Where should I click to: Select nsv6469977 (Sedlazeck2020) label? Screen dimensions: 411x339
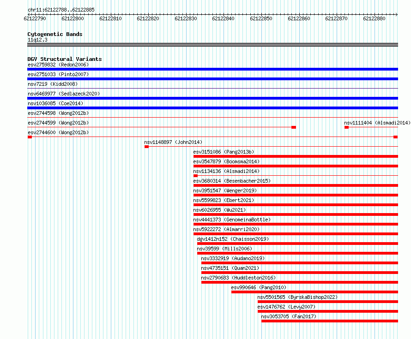[64, 94]
